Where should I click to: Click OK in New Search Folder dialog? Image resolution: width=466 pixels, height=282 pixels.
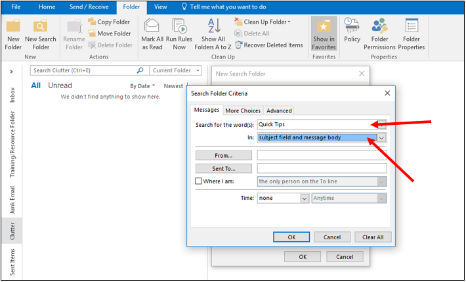point(303,256)
